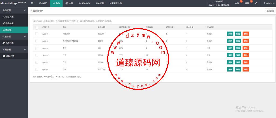Open 规则 for the 四充 row
276x118 pixels.
[x=230, y=69]
